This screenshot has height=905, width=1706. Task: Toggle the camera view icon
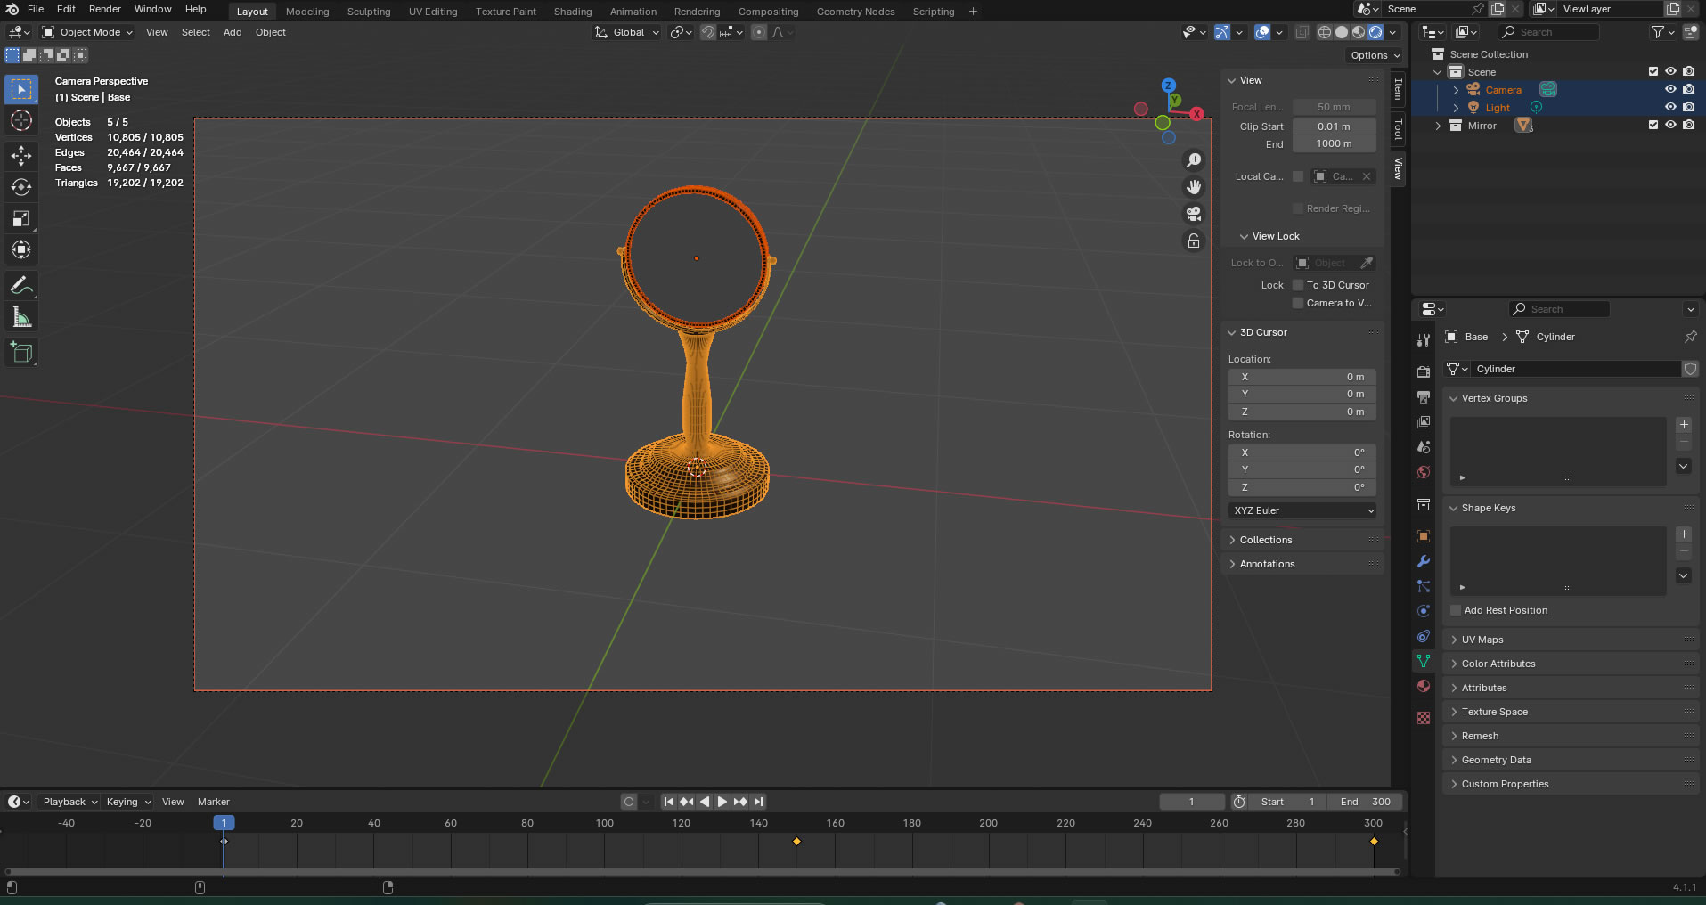click(x=1194, y=214)
